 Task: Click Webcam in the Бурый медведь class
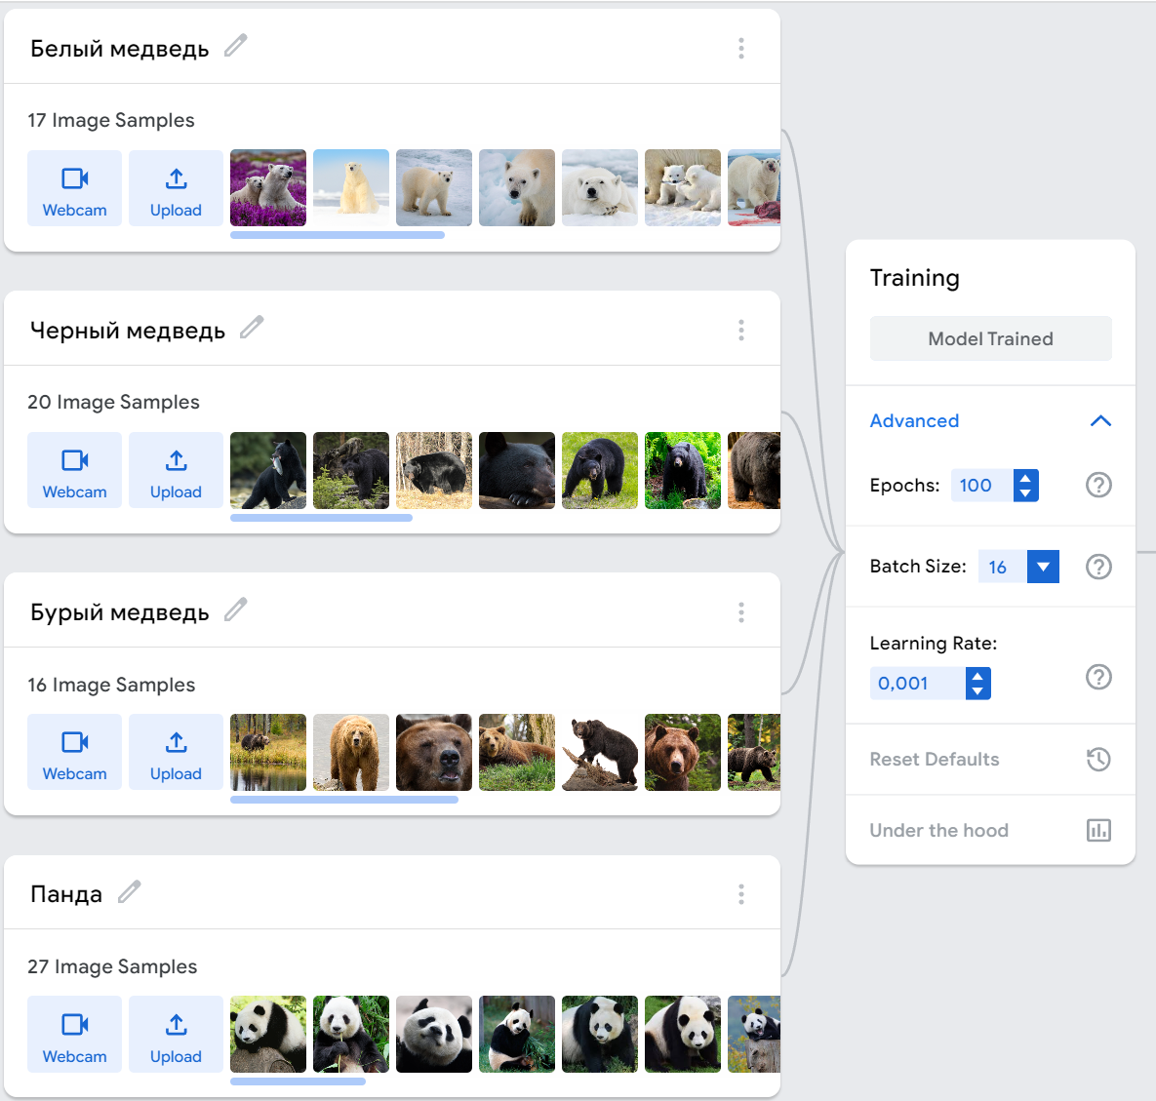click(x=74, y=752)
